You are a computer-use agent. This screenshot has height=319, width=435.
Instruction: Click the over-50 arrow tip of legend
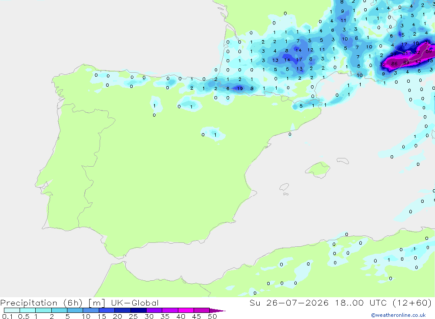(x=218, y=310)
